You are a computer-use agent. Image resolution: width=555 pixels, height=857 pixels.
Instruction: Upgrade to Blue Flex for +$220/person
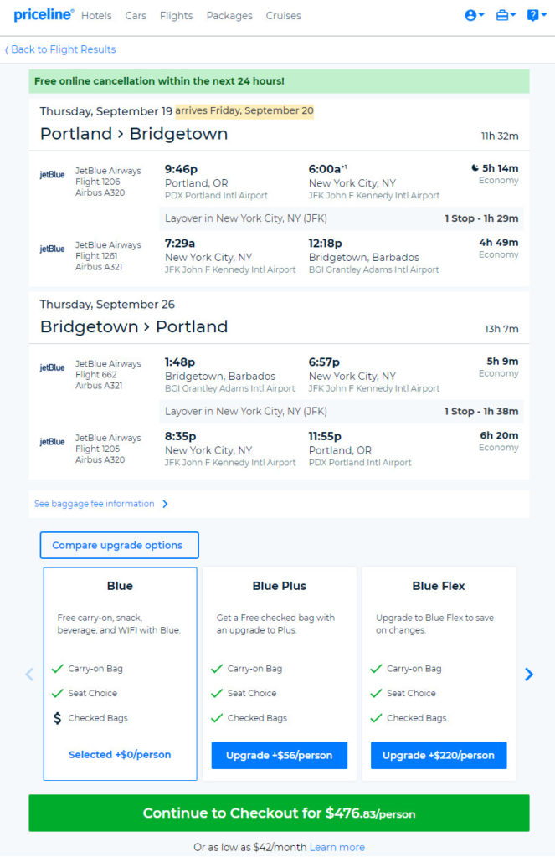(x=438, y=755)
